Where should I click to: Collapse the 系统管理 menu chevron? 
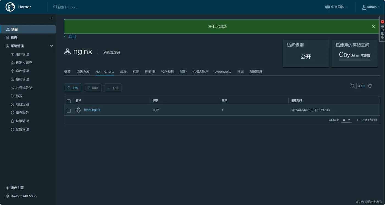tap(51, 46)
